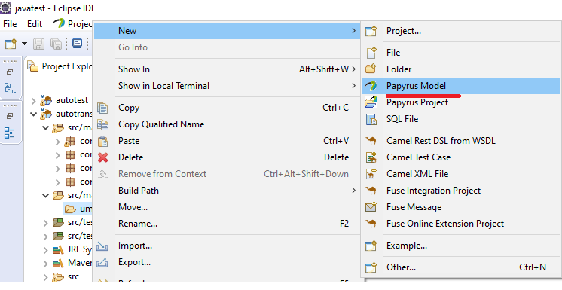Click Import... in context menu
This screenshot has width=562, height=290.
click(x=227, y=246)
